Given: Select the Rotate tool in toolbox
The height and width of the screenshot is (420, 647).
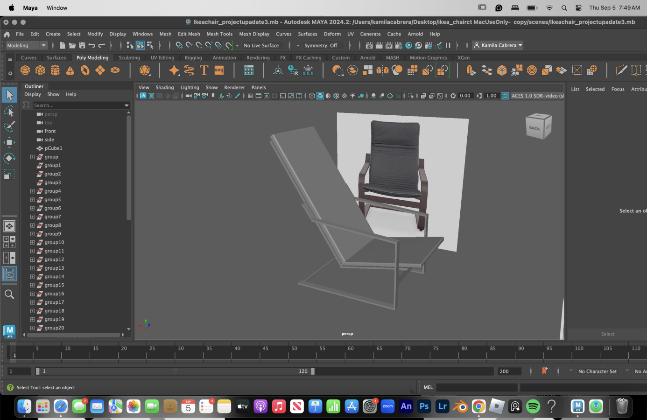Looking at the screenshot, I should [x=9, y=158].
